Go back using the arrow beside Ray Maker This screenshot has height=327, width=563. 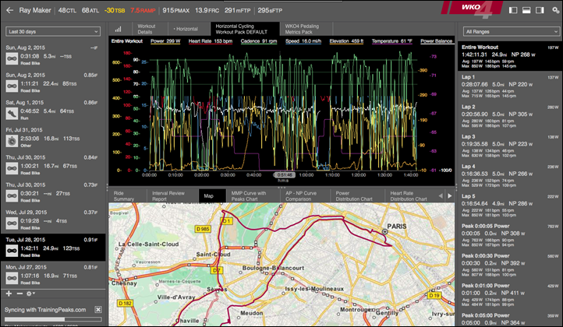(x=9, y=10)
